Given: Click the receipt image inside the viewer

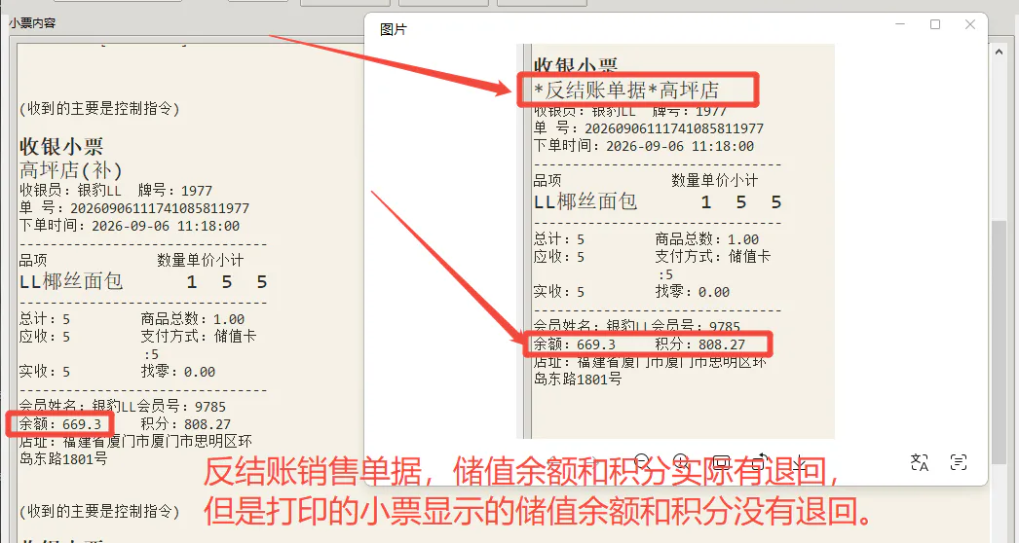Looking at the screenshot, I should tap(676, 241).
